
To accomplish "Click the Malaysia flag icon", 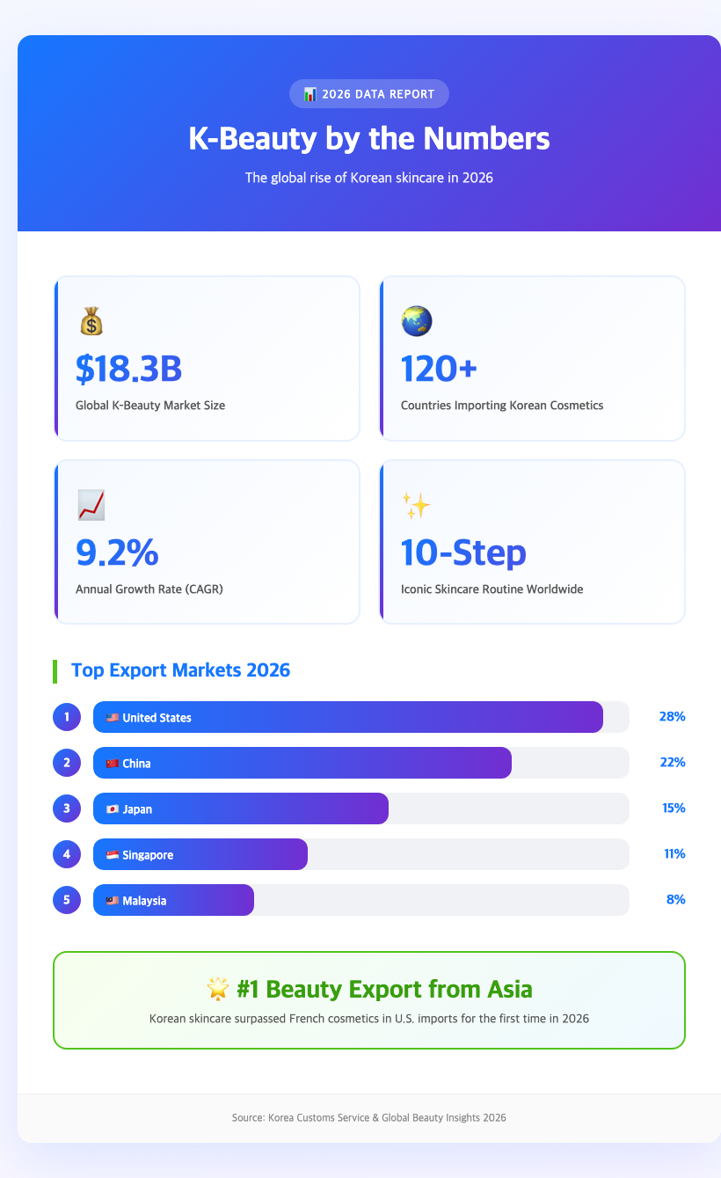I will 113,901.
